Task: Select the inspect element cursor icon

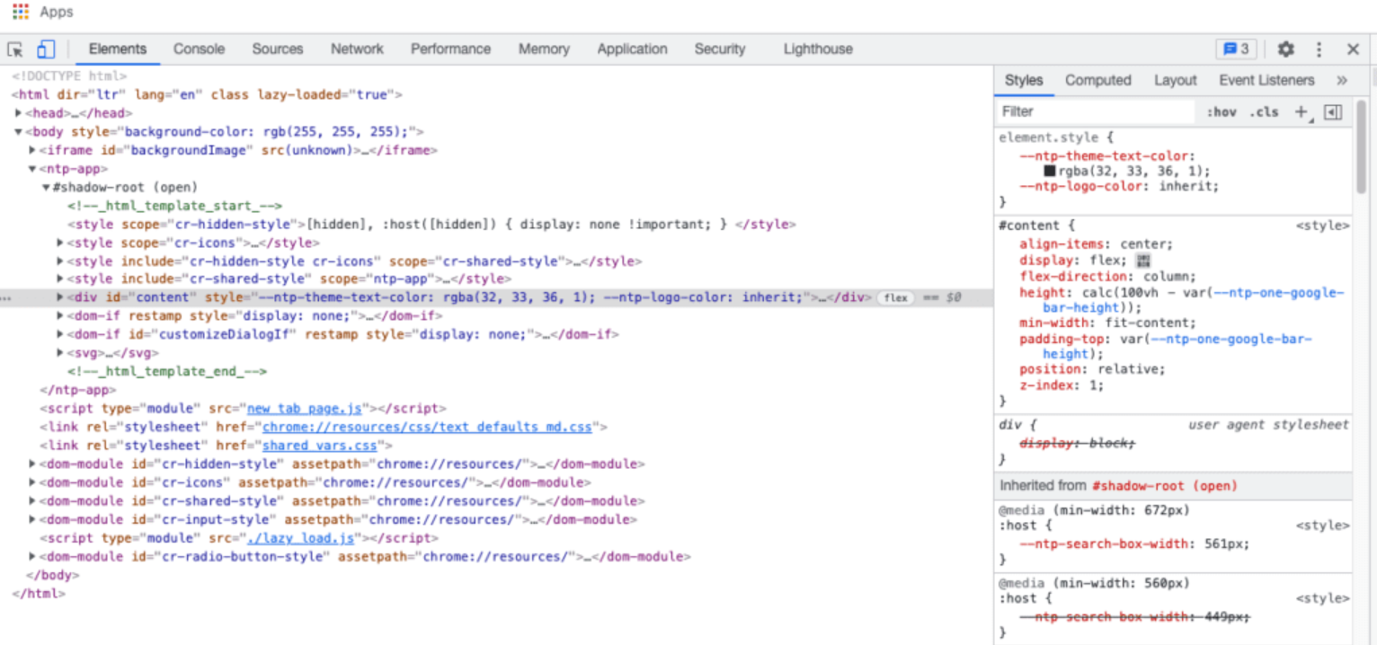Action: 13,50
